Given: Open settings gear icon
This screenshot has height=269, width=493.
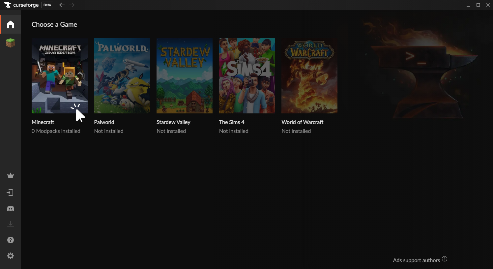Looking at the screenshot, I should pos(11,256).
